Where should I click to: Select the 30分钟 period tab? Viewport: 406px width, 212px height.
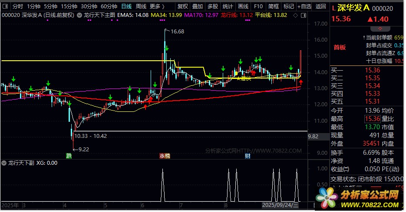tap(89, 6)
